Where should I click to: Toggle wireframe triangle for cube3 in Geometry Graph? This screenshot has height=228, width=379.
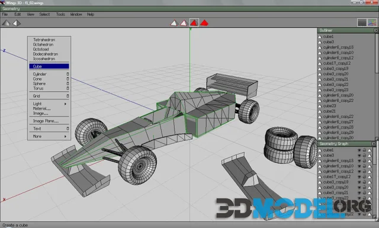pyautogui.click(x=370, y=156)
